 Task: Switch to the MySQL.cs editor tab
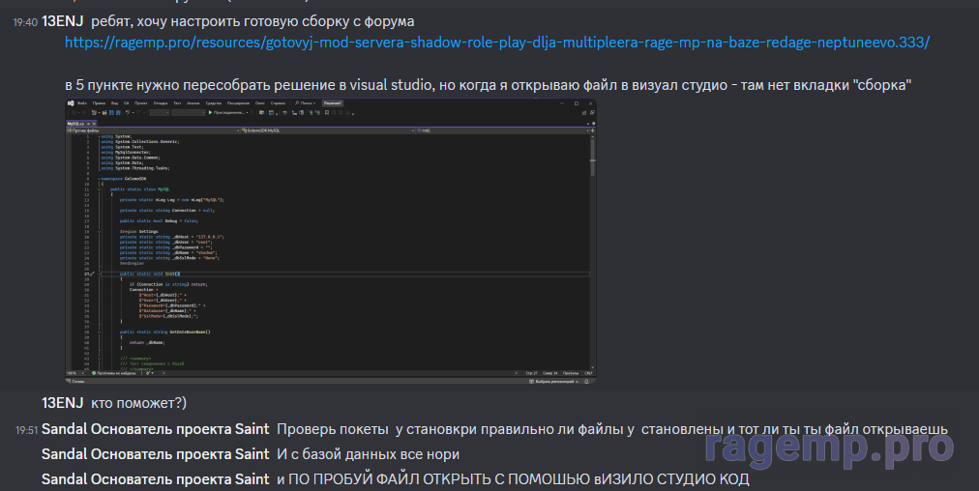[76, 123]
